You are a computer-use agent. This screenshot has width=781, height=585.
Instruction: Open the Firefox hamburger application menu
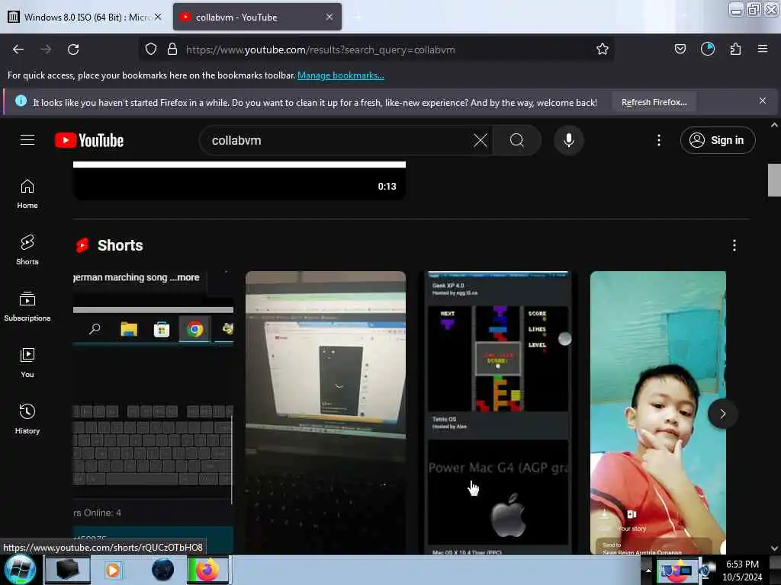click(762, 50)
